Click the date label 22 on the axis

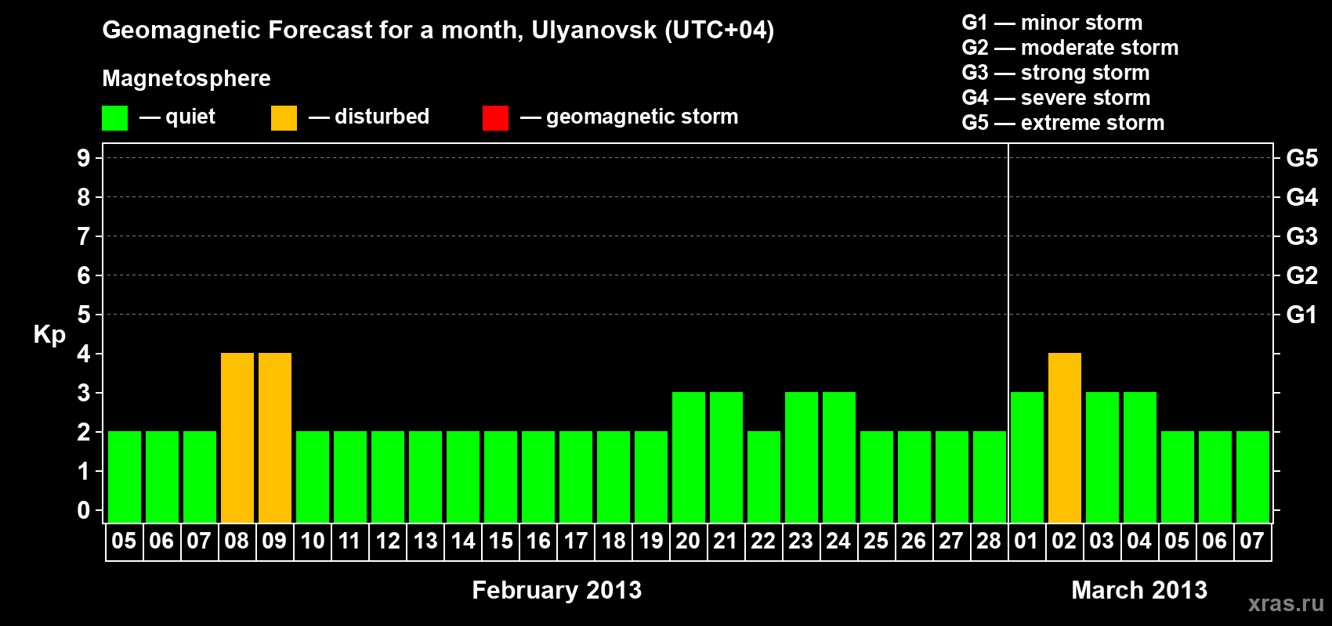[763, 541]
